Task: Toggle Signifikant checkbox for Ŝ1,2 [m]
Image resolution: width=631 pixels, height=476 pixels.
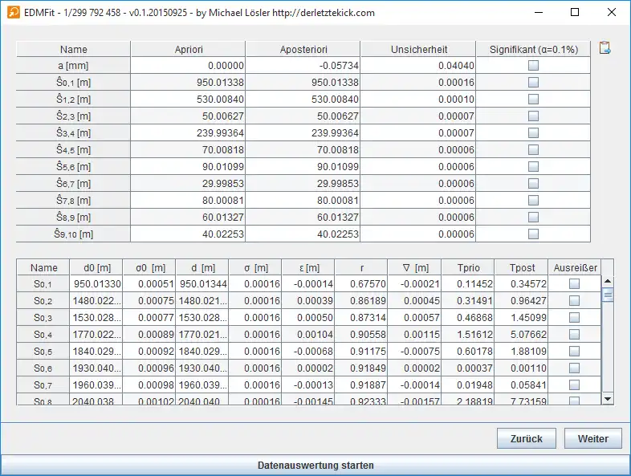Action: [x=533, y=100]
